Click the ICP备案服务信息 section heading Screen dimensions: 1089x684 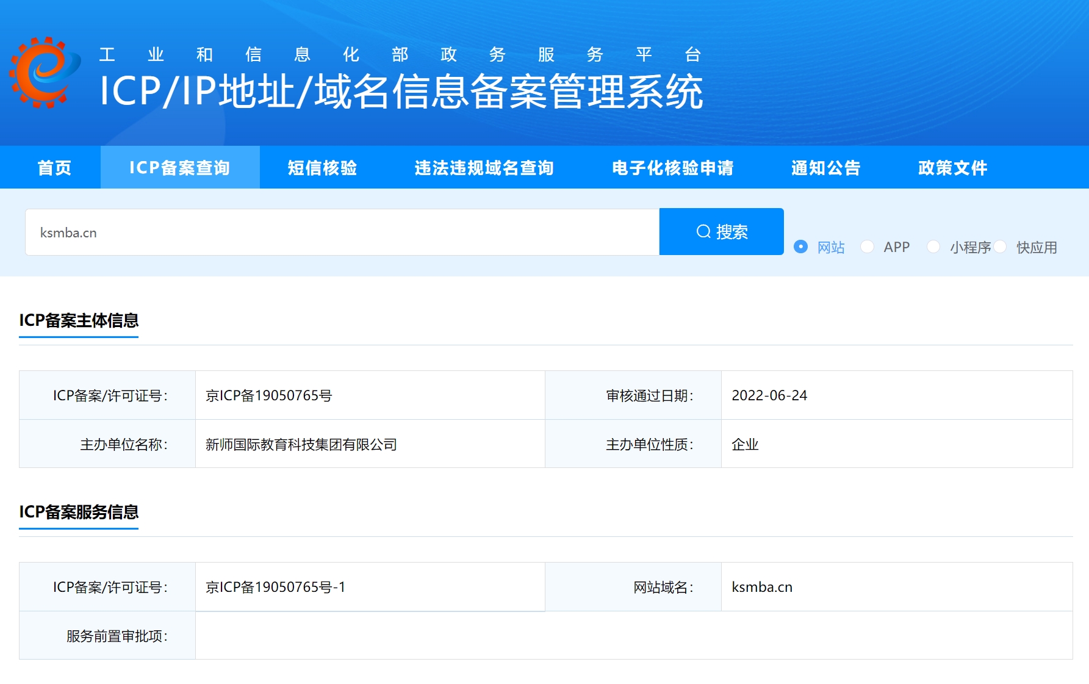(79, 513)
